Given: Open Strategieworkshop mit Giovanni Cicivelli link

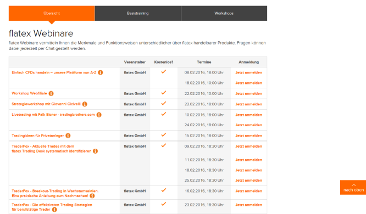Looking at the screenshot, I should 46,104.
